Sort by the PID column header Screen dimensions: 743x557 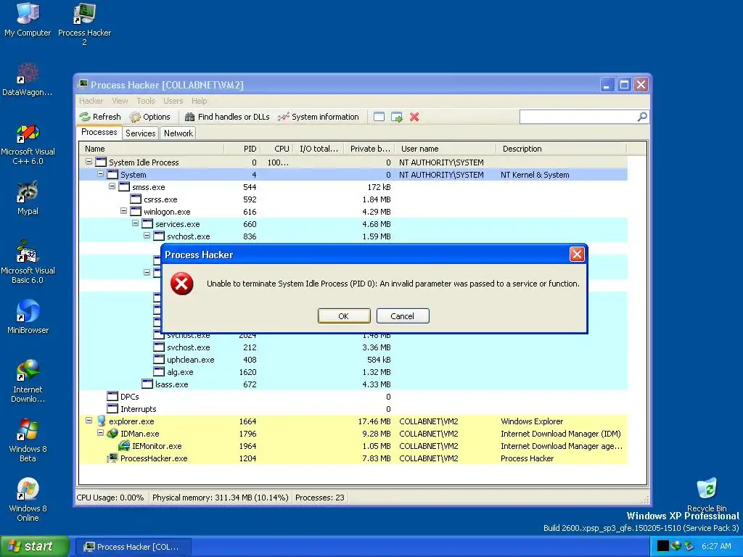point(242,149)
